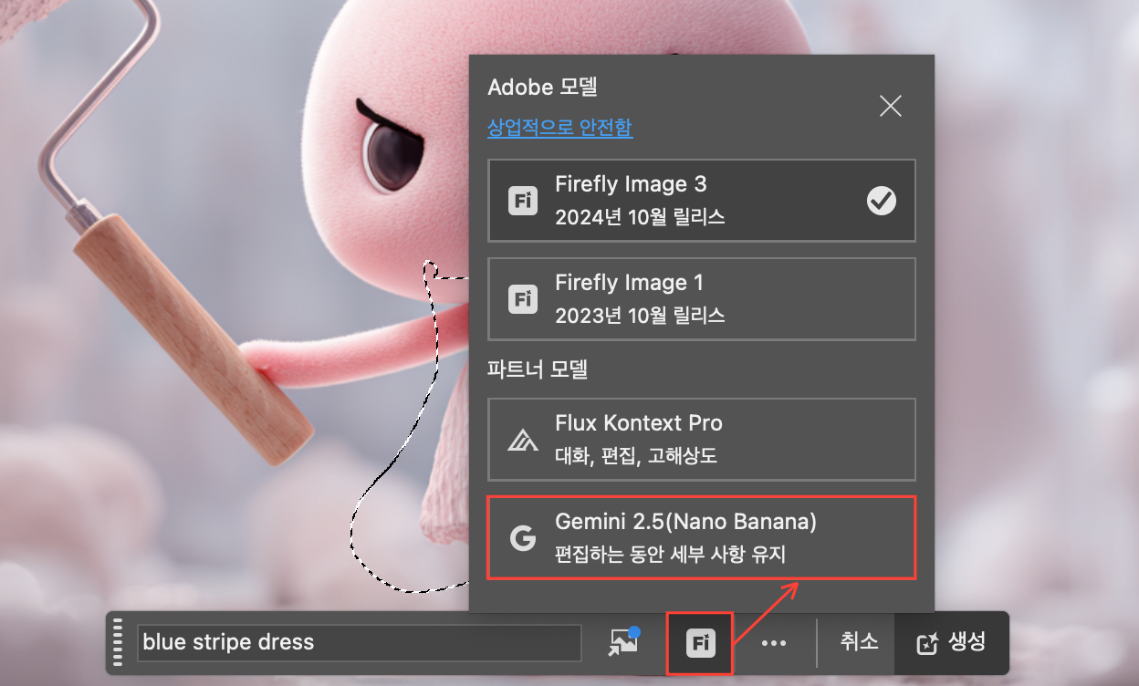Select Gemini 2.5 (Nano Banana) model
This screenshot has height=686, width=1139.
point(701,538)
